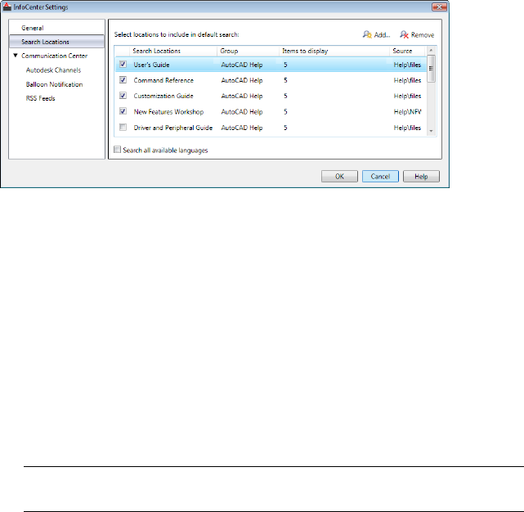Click the list scrollbar up arrow
Image resolution: width=524 pixels, height=512 pixels.
tap(431, 50)
